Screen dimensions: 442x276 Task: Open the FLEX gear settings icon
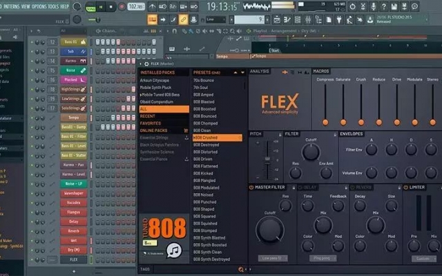[x=146, y=64]
